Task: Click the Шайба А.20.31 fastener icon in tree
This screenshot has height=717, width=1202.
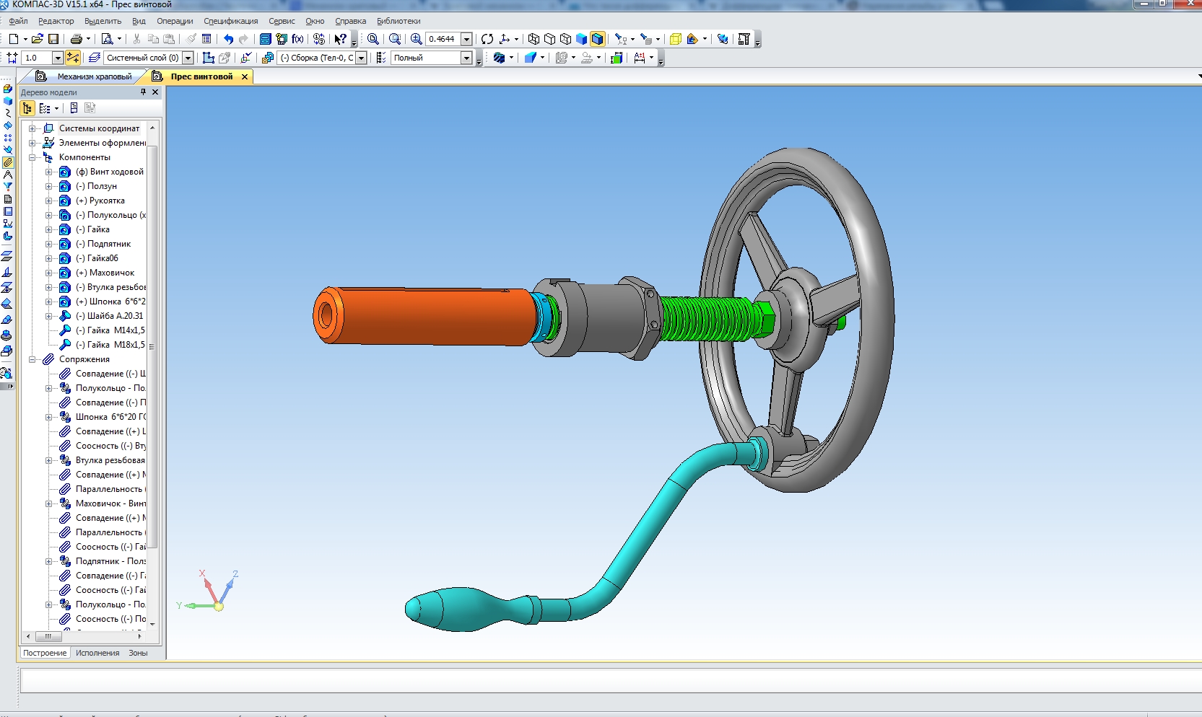Action: click(65, 316)
